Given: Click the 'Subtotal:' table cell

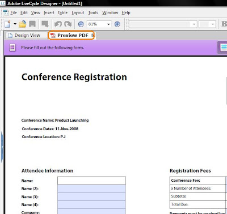Looking at the screenshot, I should [197, 196].
